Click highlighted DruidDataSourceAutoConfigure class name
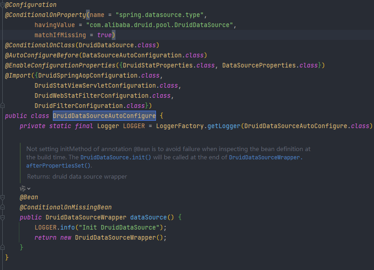Screen dimensions: 374x270 click(x=104, y=116)
